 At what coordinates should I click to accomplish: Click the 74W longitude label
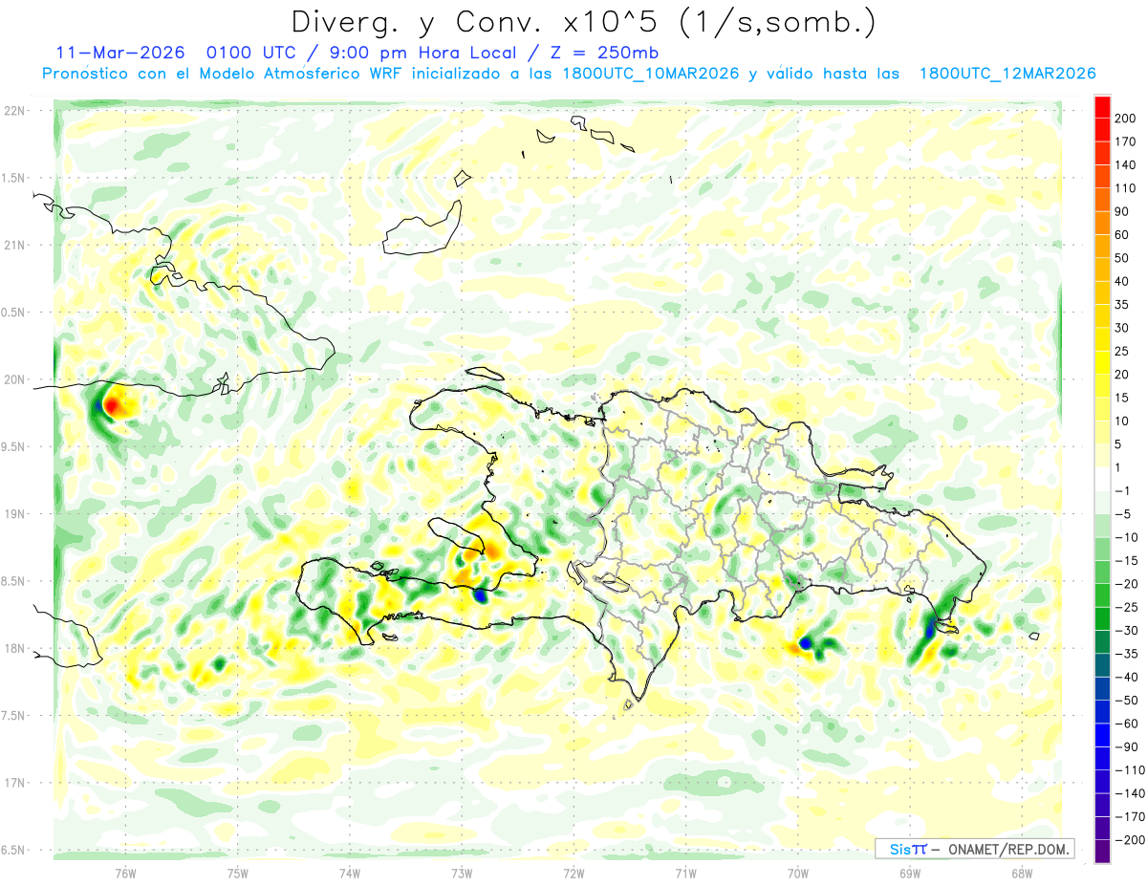[350, 874]
